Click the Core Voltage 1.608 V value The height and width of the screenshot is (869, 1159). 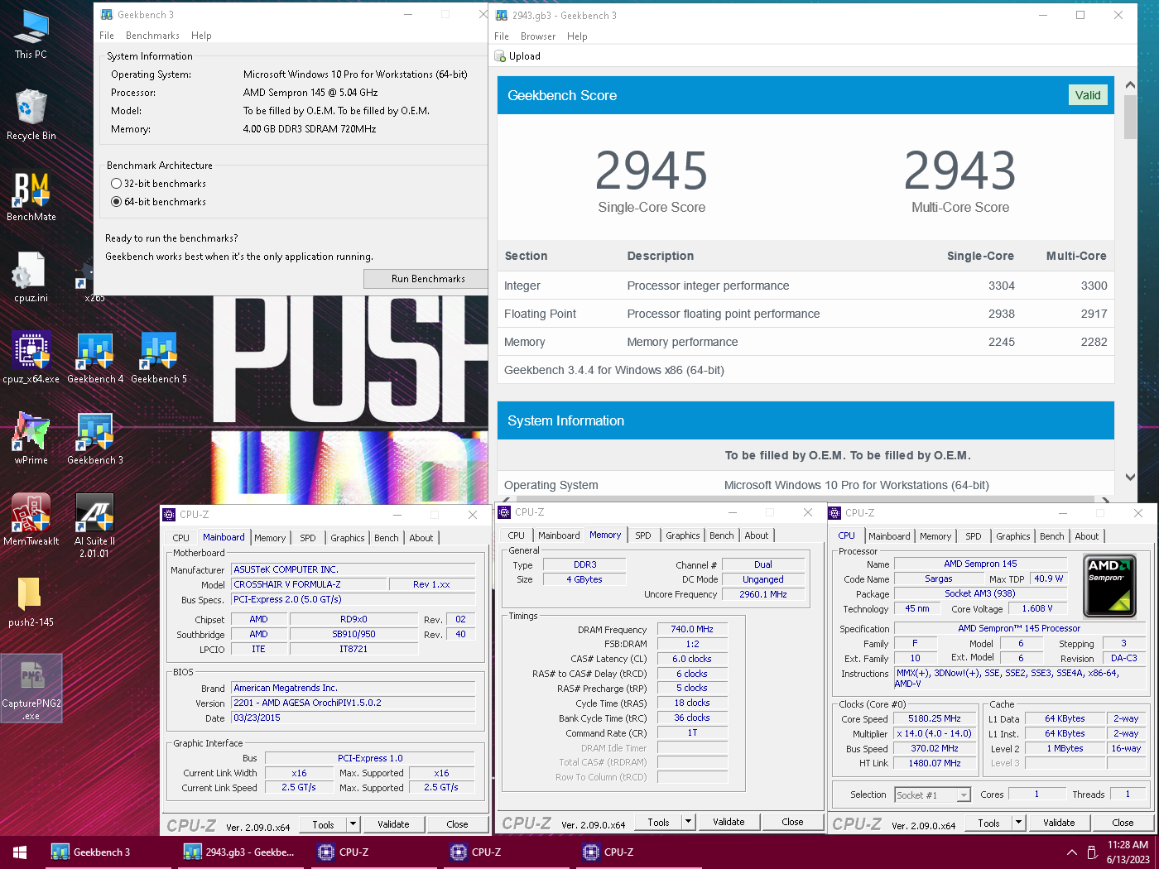(x=1037, y=608)
